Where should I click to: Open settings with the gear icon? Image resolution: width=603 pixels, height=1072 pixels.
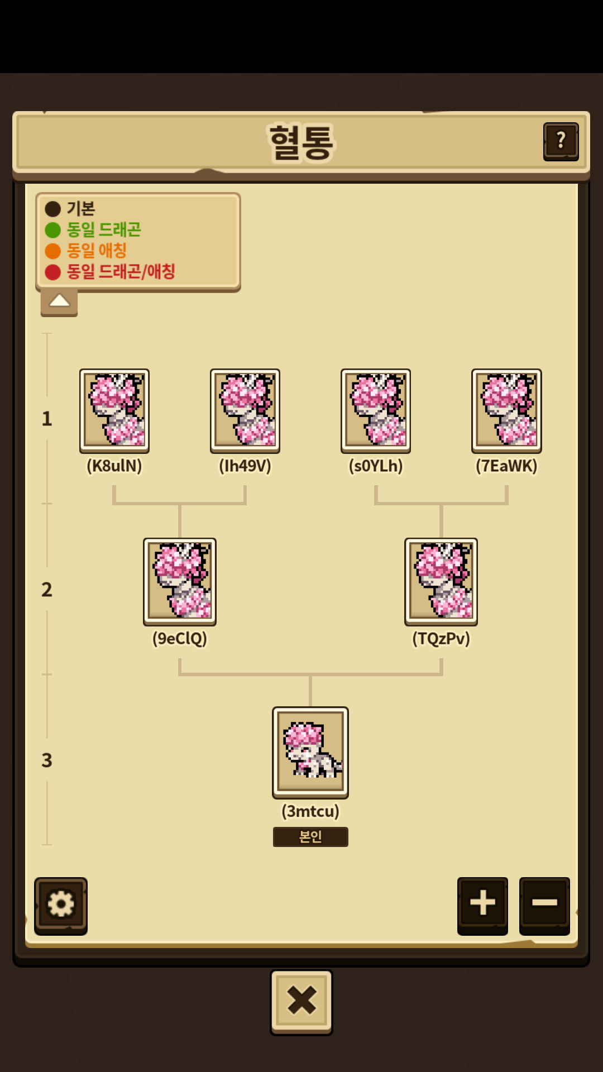pos(61,906)
